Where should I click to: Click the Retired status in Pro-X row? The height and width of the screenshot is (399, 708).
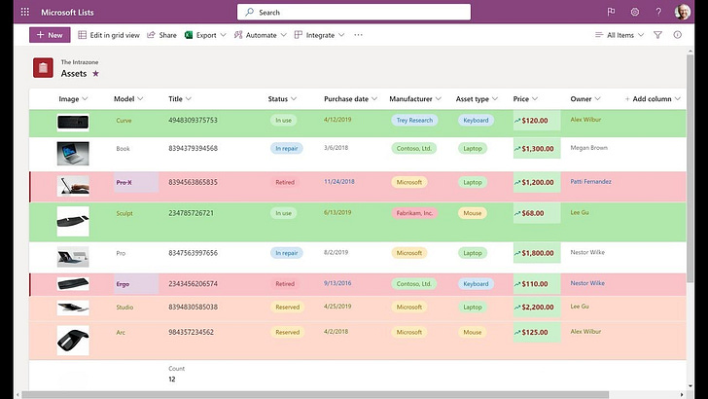click(x=285, y=182)
